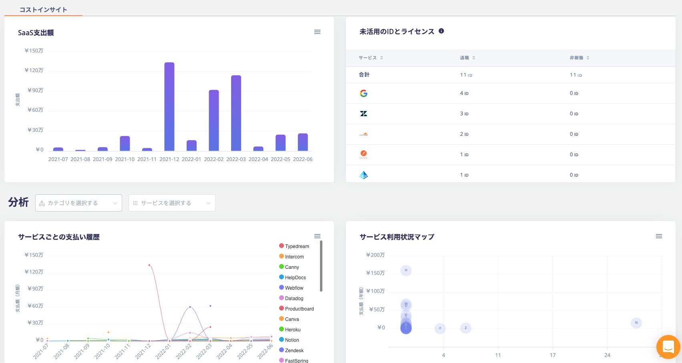Click the Zendesk logo in the table
The width and height of the screenshot is (682, 363).
[x=364, y=114]
